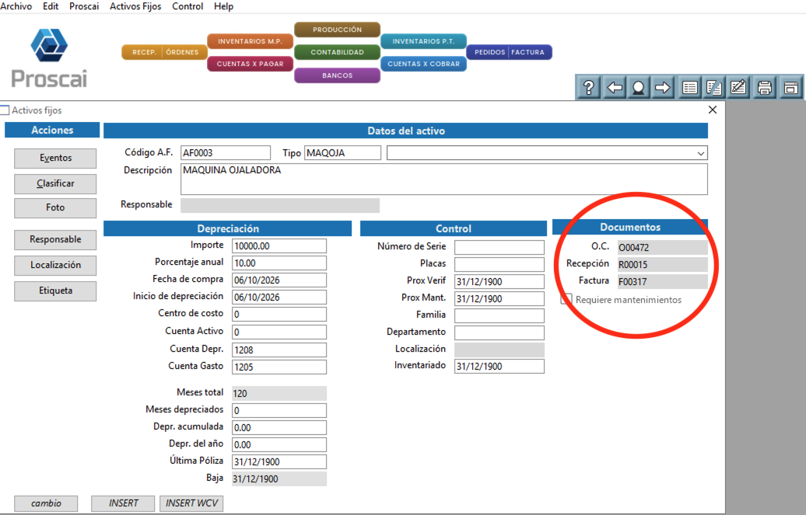Click the pencil edit-record toolbar icon

click(x=738, y=87)
